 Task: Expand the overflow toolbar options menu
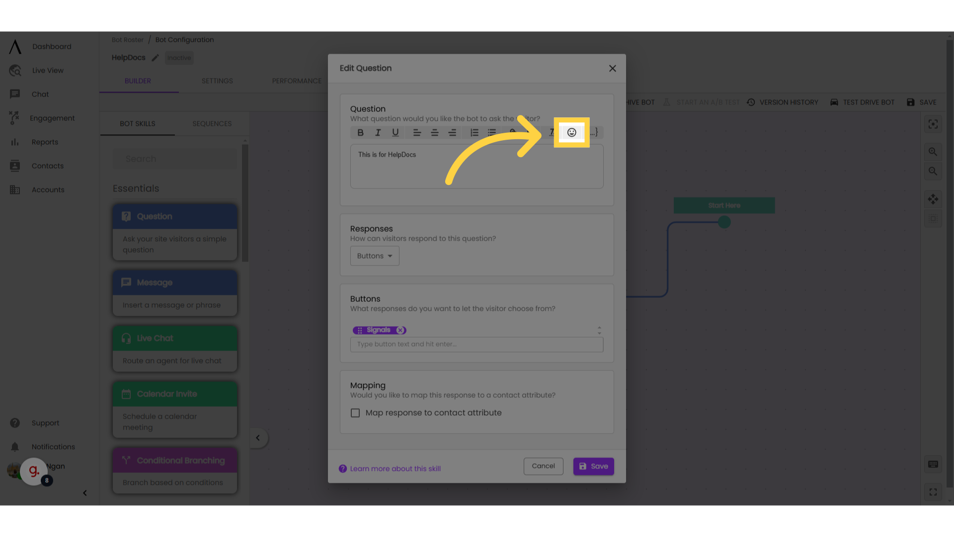[x=594, y=132]
